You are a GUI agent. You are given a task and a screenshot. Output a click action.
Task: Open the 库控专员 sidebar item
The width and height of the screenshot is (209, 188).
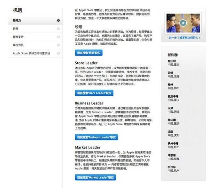pos(35,45)
